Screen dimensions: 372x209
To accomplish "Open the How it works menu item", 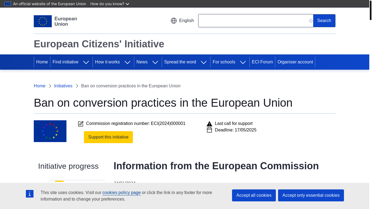I will tap(107, 62).
